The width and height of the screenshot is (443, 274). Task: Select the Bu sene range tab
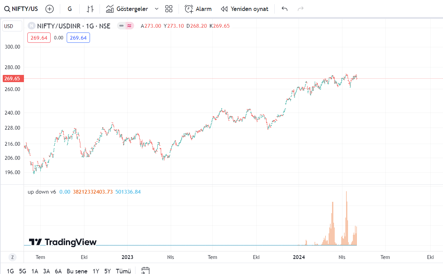(x=77, y=271)
